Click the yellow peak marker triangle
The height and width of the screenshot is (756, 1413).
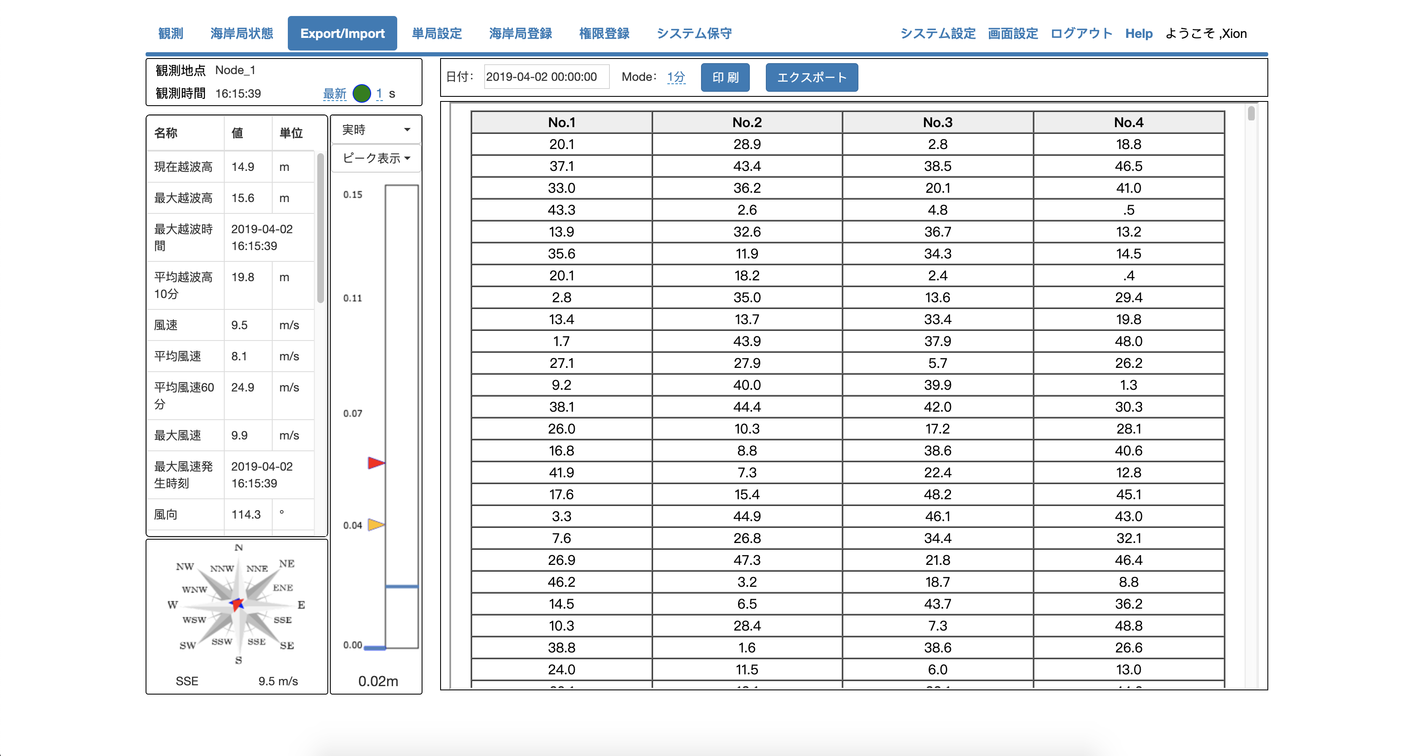[375, 524]
